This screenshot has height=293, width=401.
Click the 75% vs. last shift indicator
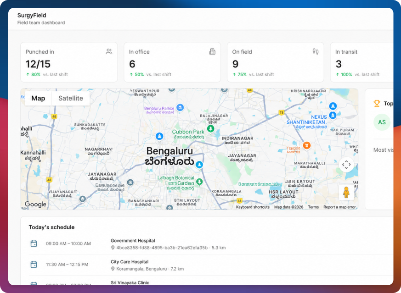click(253, 75)
